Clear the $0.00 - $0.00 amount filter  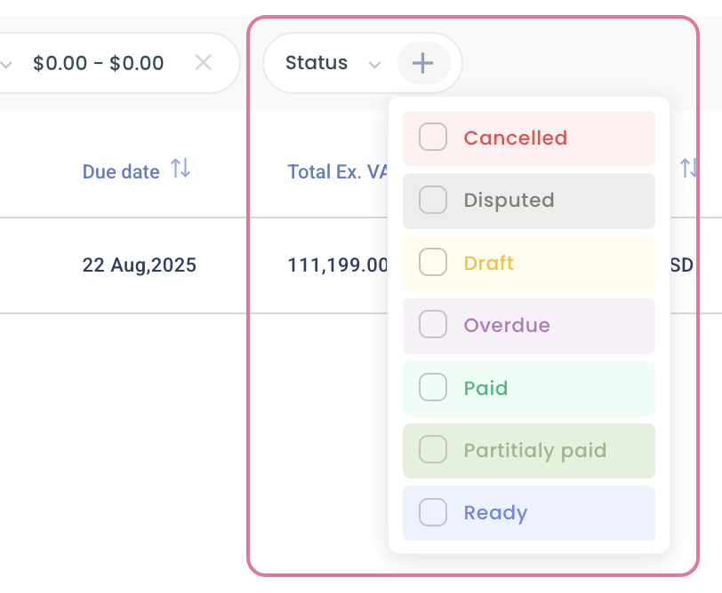[x=204, y=63]
